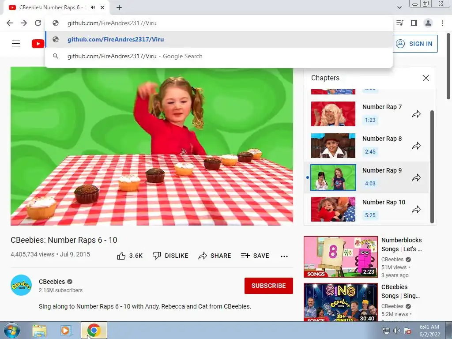This screenshot has height=339, width=452.
Task: Open the Action Center flag icon
Action: coord(407,331)
